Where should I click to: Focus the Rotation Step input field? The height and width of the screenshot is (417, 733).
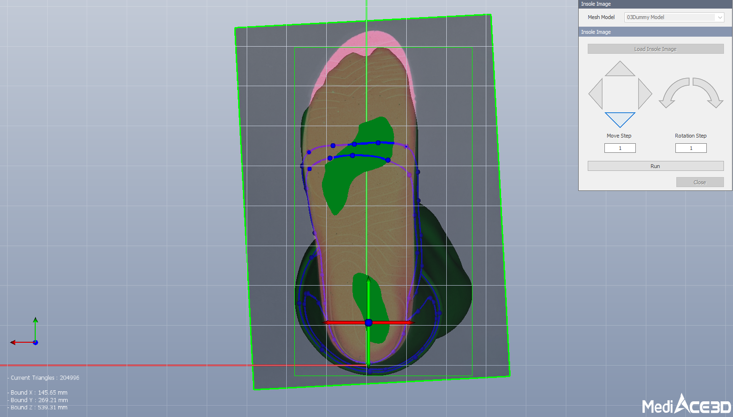[691, 148]
